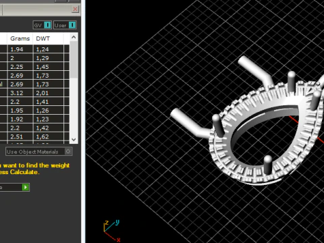The image size is (324, 243).
Task: Select the 1,62 DWT cell
Action: click(x=49, y=137)
